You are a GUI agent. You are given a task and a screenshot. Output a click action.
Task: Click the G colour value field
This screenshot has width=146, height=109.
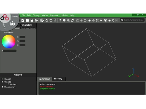pyautogui.click(x=22, y=41)
